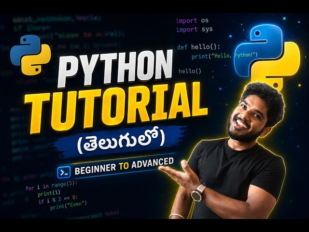Click the BEGINNER TO ADVANCED label
The image size is (309, 232).
pyautogui.click(x=124, y=166)
